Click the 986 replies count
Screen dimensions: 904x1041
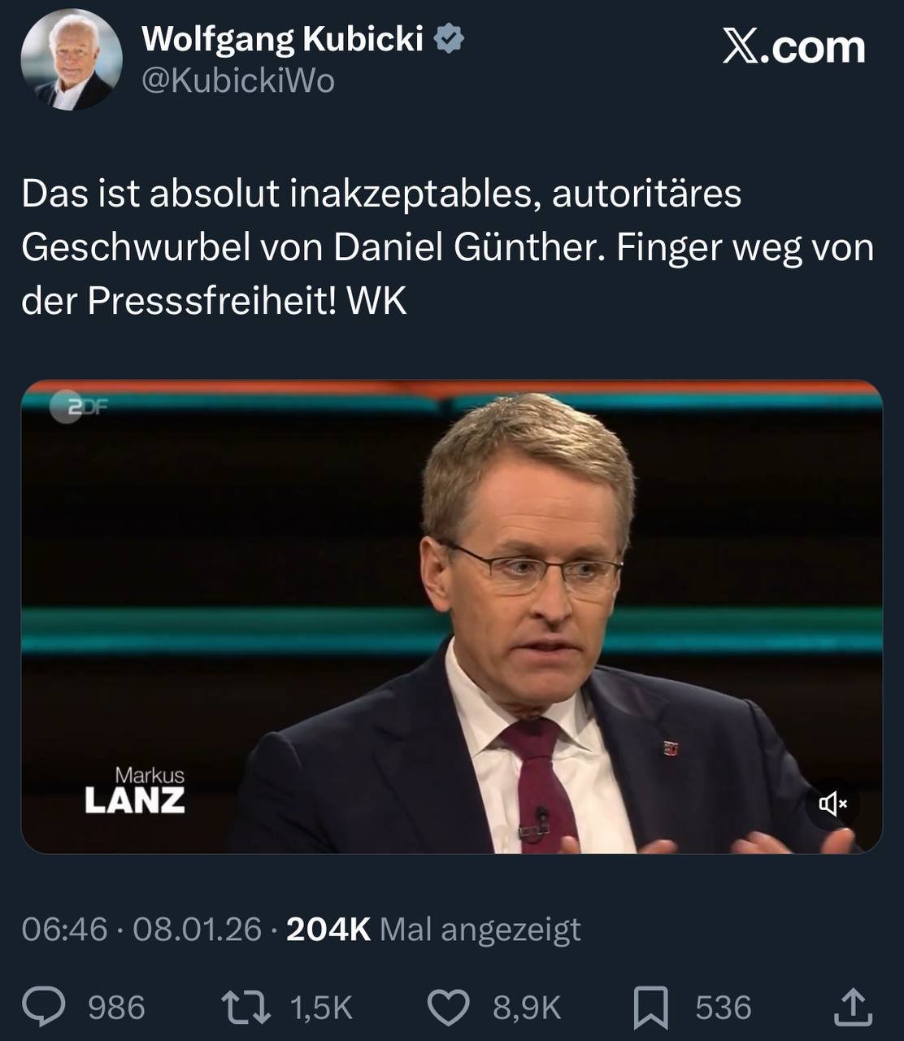(x=116, y=1008)
